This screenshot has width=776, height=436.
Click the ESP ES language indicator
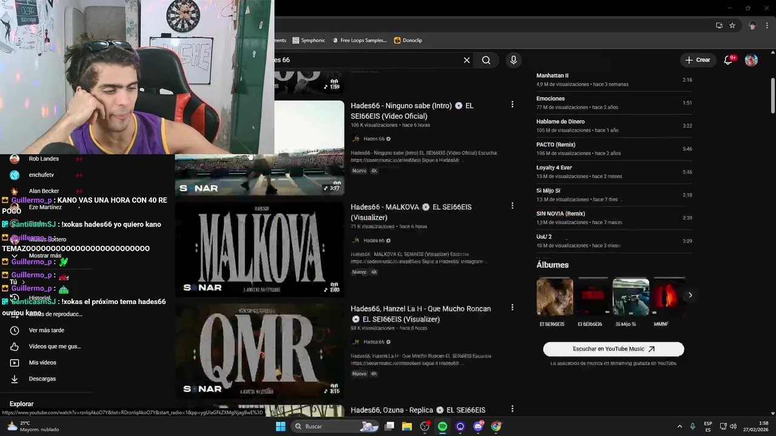[708, 426]
